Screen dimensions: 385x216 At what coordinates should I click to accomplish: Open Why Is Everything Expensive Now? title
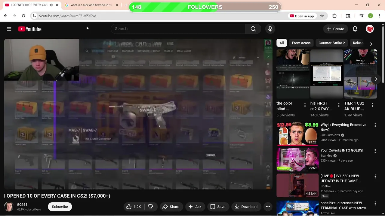pyautogui.click(x=343, y=127)
